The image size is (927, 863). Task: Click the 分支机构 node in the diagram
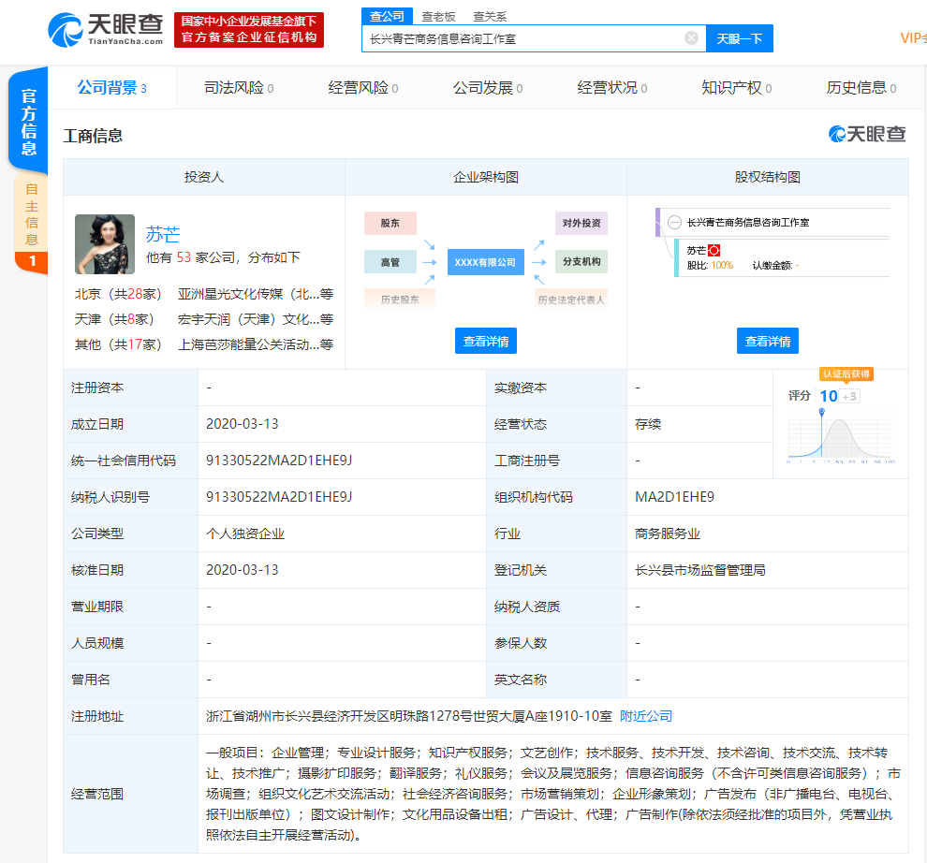(581, 261)
